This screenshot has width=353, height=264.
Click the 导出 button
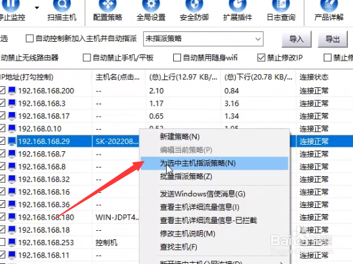pyautogui.click(x=333, y=39)
